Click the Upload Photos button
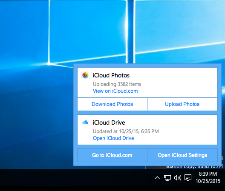This screenshot has width=225, height=191. [182, 104]
